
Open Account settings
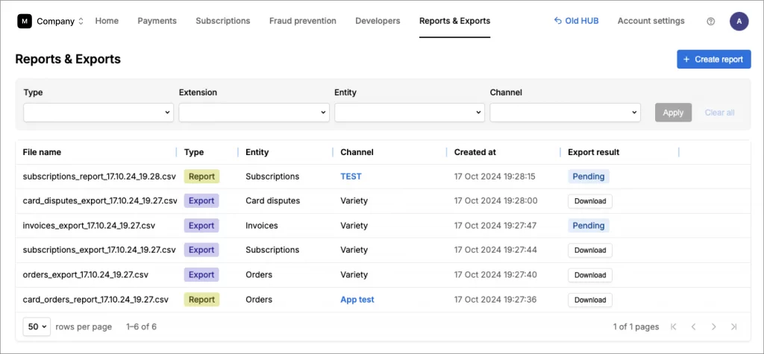651,21
